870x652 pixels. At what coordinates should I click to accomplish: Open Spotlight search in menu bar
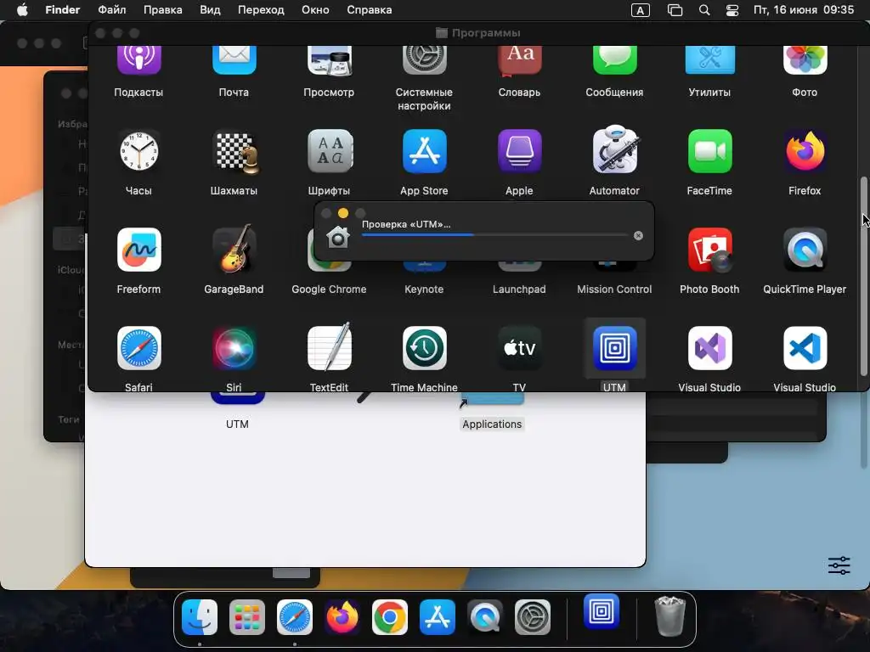click(704, 10)
